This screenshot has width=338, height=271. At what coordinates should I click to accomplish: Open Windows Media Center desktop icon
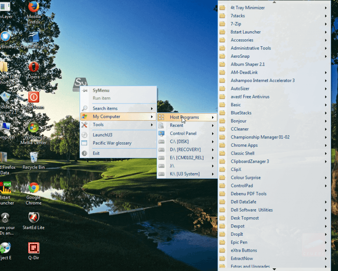tap(33, 128)
